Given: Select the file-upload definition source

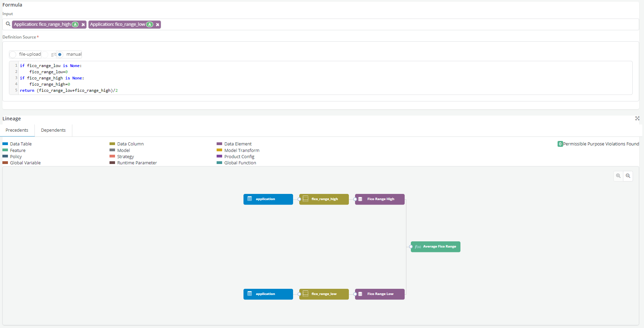Looking at the screenshot, I should click(13, 54).
